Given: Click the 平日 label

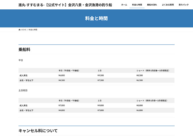Looking at the screenshot, I should [21, 60].
